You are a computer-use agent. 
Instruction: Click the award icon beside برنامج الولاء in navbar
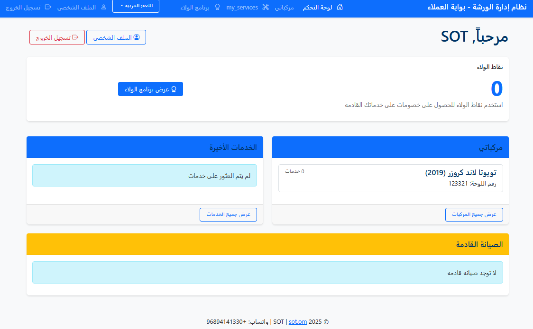tap(218, 7)
